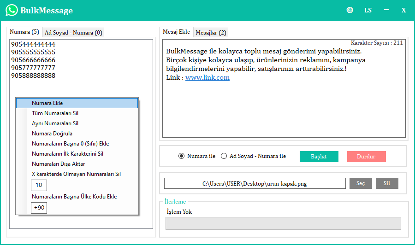The width and height of the screenshot is (415, 245).
Task: Click the +90 country code field
Action: pyautogui.click(x=39, y=208)
